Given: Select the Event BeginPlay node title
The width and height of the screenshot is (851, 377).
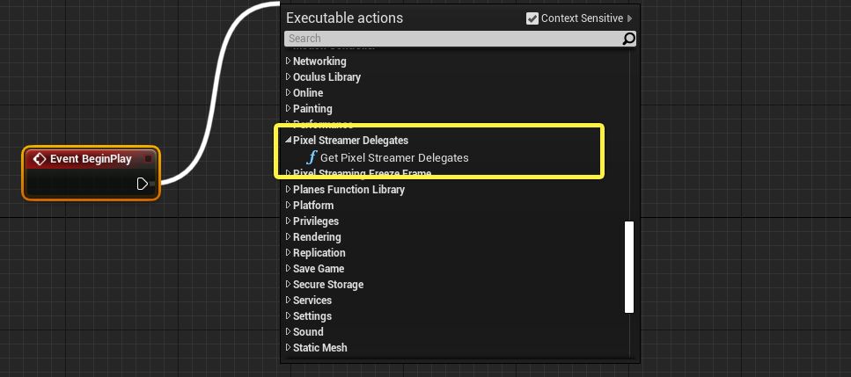Looking at the screenshot, I should [x=91, y=159].
